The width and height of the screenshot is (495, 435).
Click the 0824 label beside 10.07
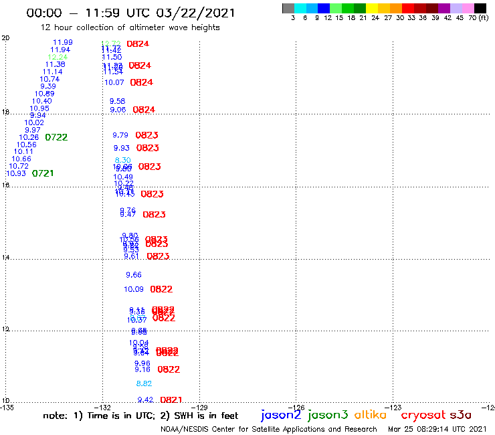click(x=141, y=82)
